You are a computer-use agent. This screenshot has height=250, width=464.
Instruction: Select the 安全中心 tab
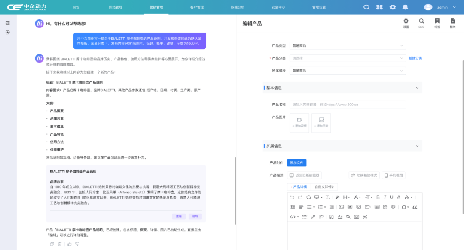click(x=278, y=7)
